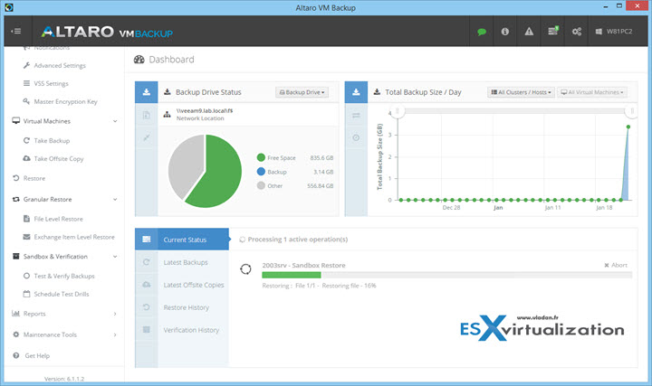Open VSS Settings in the sidebar
This screenshot has height=386, width=652.
point(51,83)
